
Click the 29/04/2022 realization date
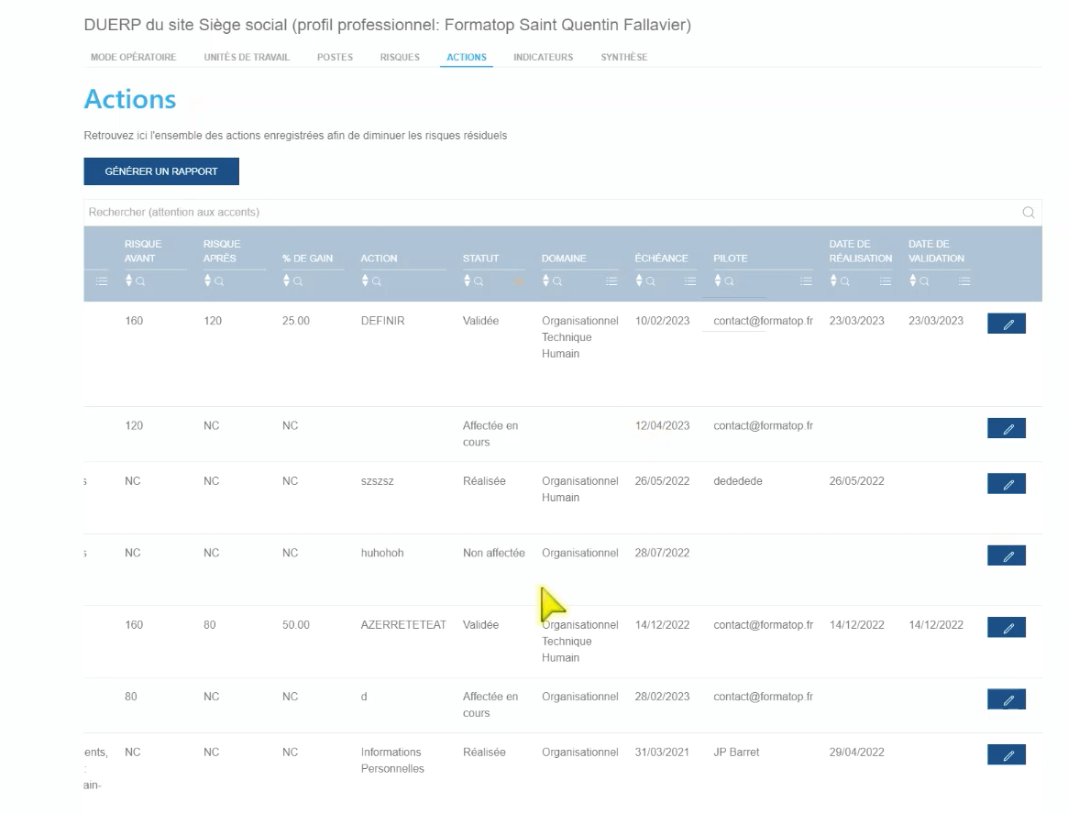[857, 753]
